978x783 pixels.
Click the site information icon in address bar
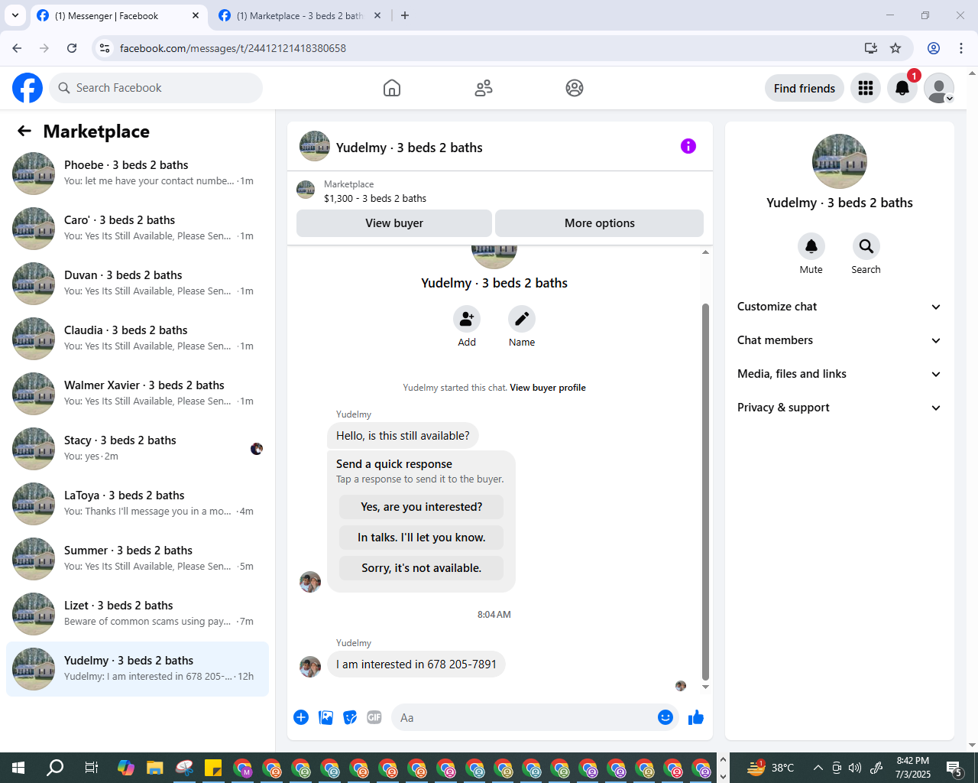click(x=105, y=48)
